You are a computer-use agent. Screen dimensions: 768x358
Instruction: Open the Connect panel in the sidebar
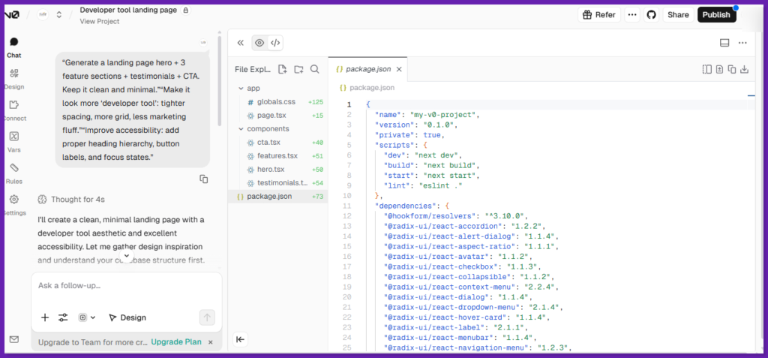(13, 109)
